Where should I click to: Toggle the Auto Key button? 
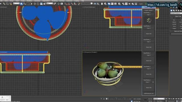[x=150, y=99]
